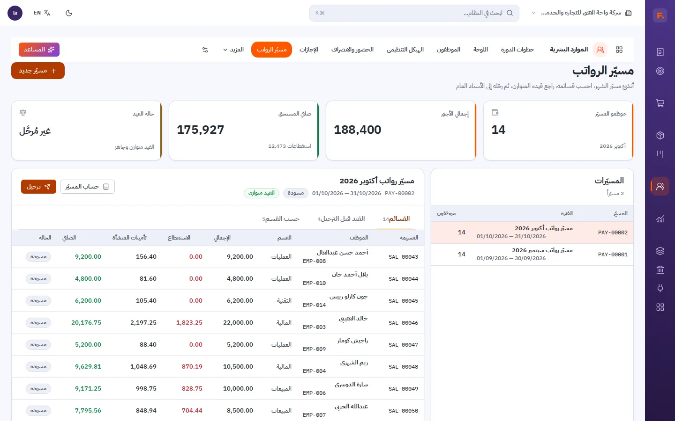Click the orange F logo in the sidebar
Image resolution: width=675 pixels, height=421 pixels.
point(660,16)
